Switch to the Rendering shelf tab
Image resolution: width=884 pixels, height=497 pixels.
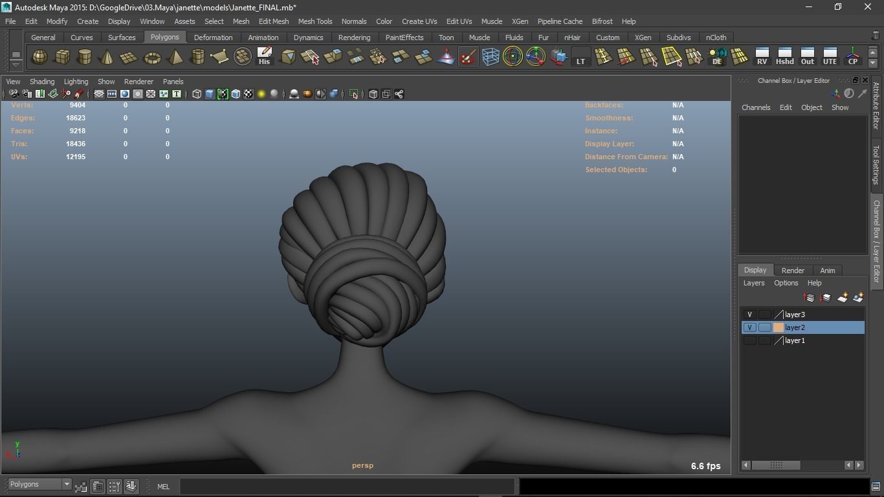tap(354, 38)
